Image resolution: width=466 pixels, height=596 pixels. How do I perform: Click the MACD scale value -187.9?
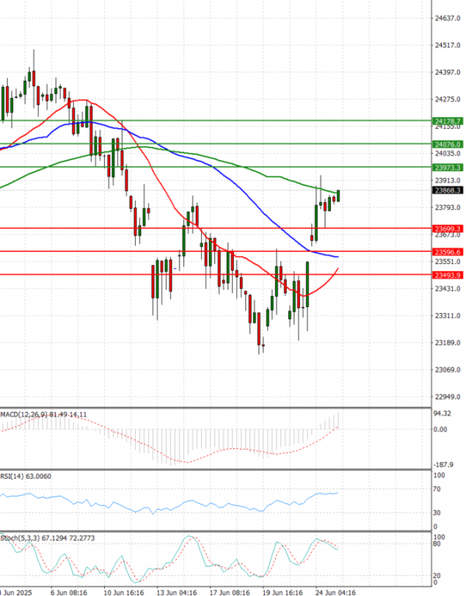[x=443, y=465]
